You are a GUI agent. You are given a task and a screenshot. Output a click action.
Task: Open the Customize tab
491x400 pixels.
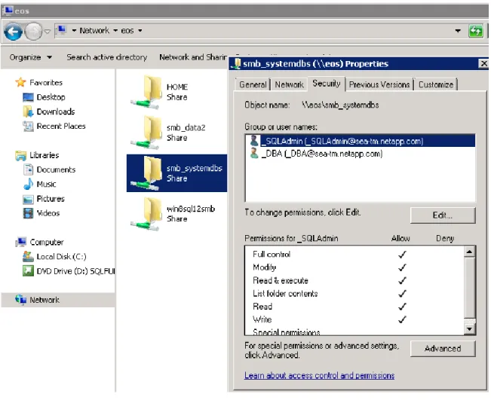point(436,84)
